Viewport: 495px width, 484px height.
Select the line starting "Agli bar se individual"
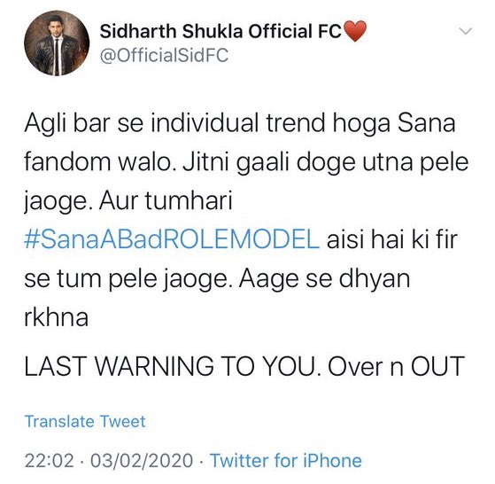point(240,123)
